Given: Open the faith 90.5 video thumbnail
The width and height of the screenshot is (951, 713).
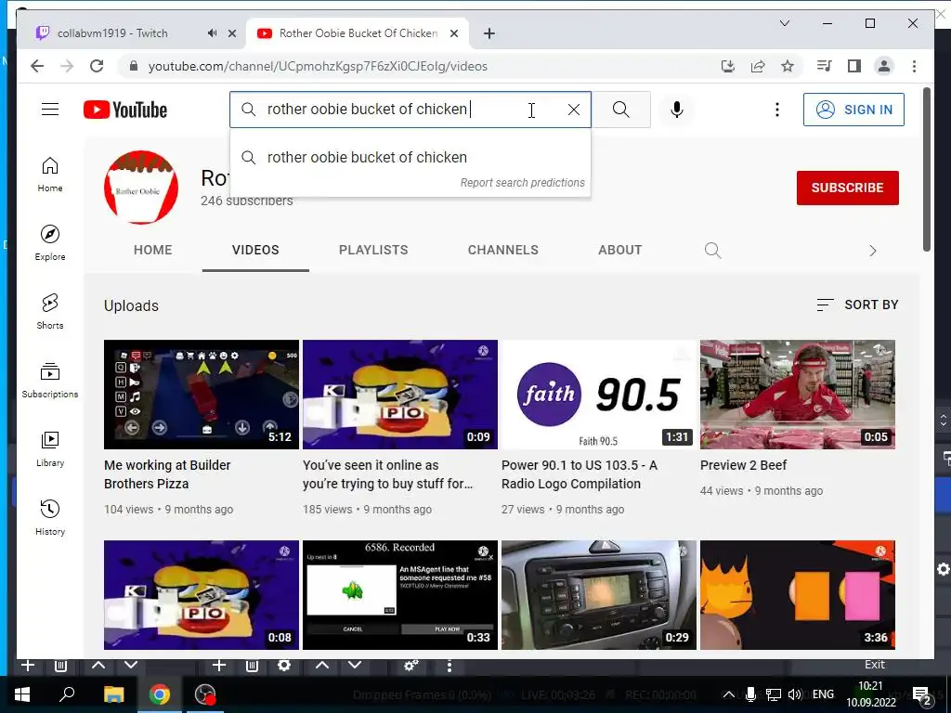Looking at the screenshot, I should pyautogui.click(x=599, y=394).
